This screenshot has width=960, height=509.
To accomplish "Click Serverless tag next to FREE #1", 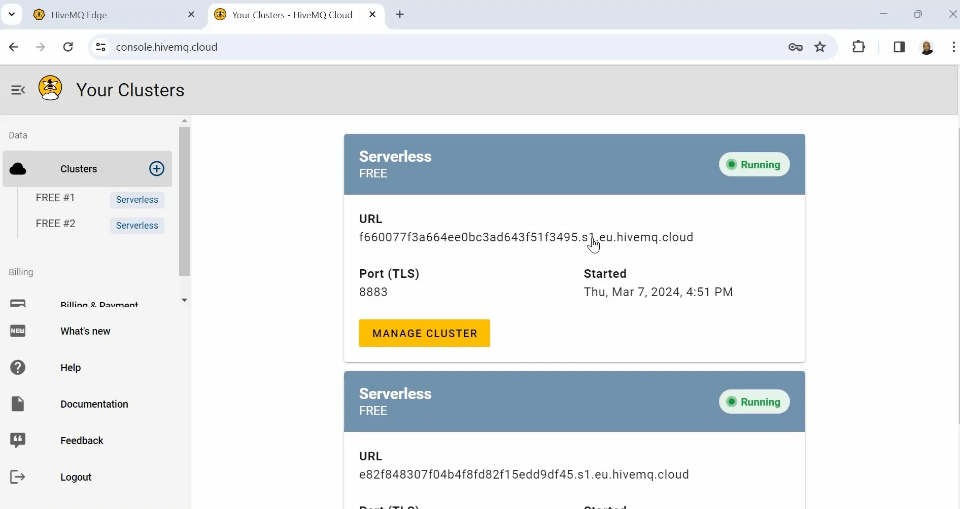I will pos(137,200).
